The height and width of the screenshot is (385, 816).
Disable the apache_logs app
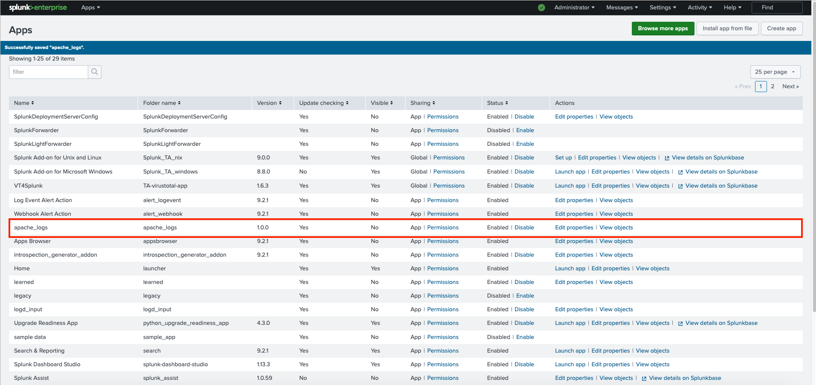524,227
